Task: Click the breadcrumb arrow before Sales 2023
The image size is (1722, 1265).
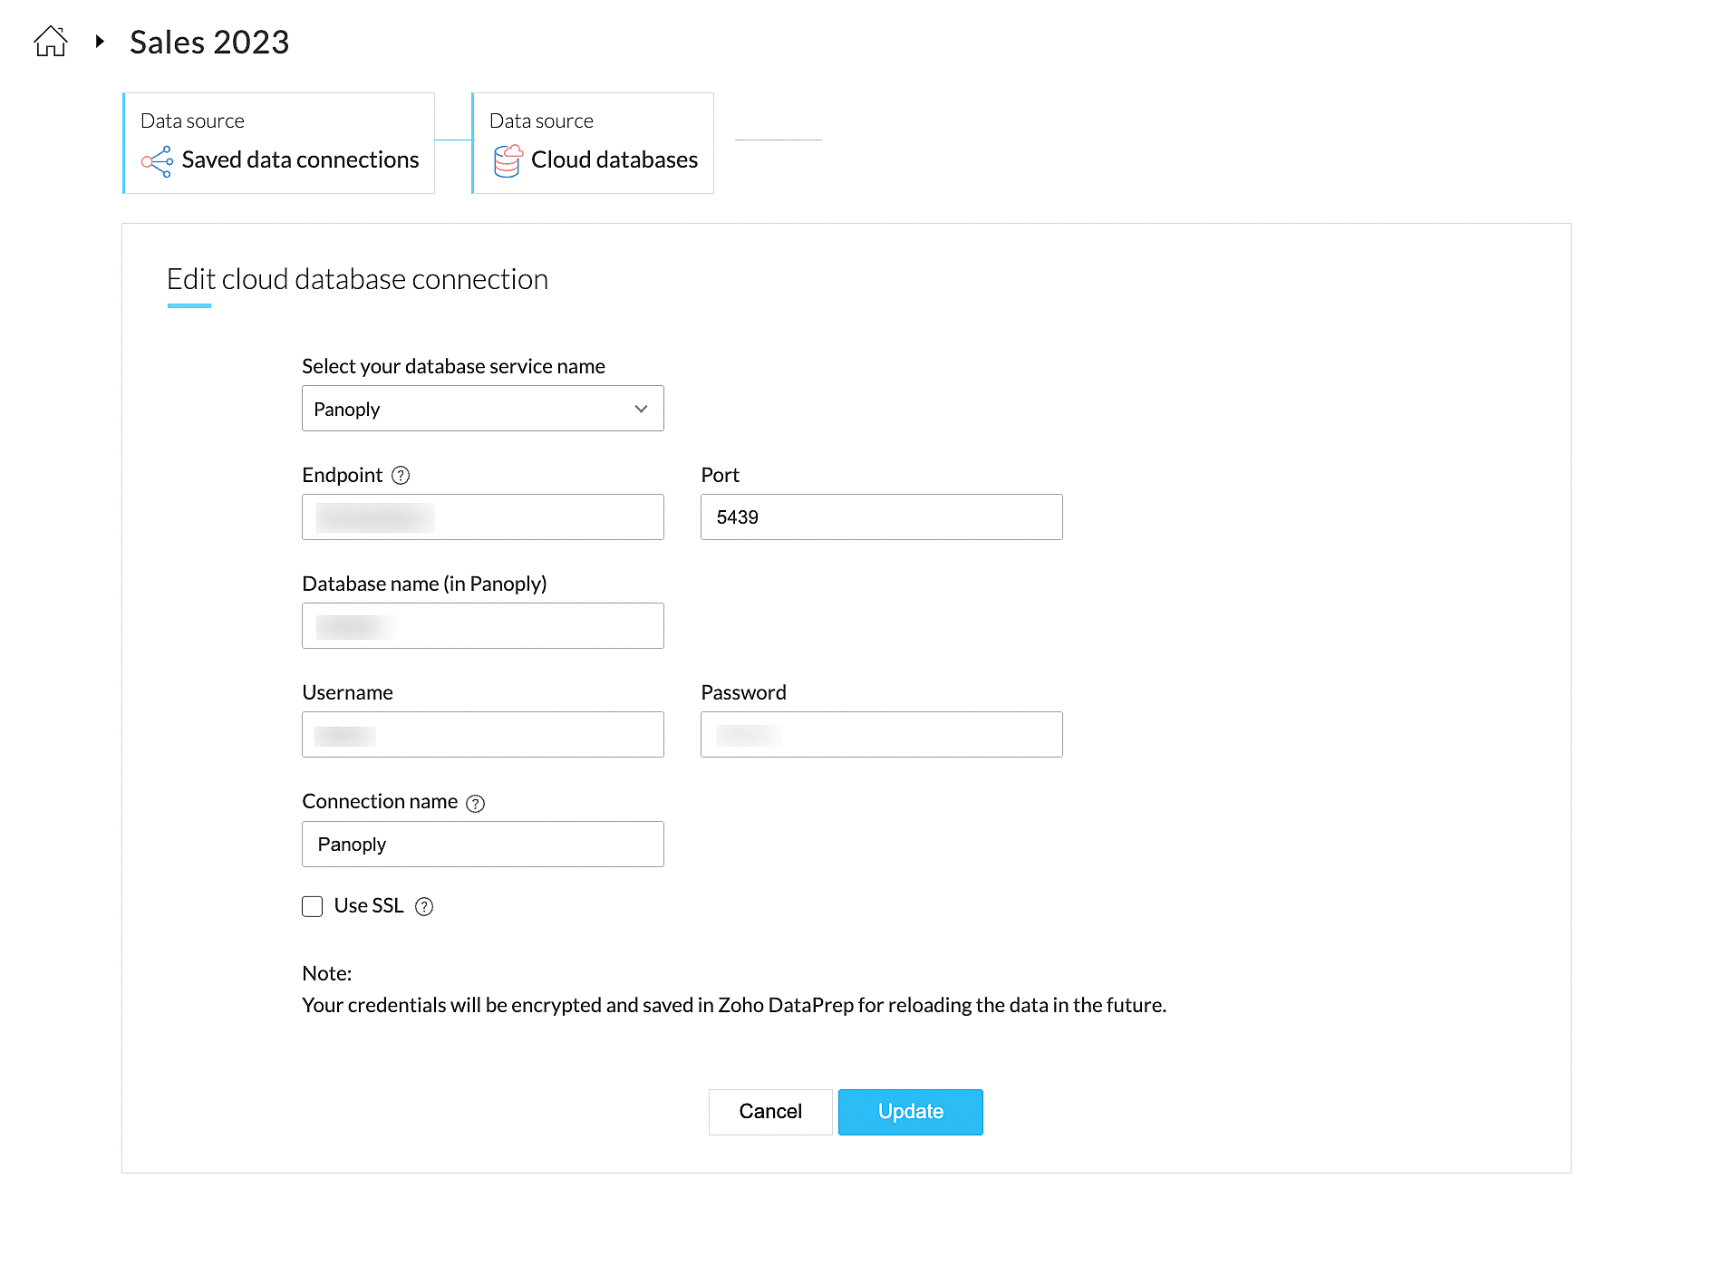Action: (x=100, y=42)
